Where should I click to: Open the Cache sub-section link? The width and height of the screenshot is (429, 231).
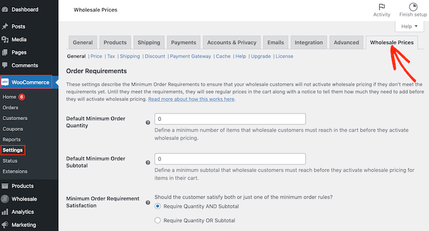223,56
